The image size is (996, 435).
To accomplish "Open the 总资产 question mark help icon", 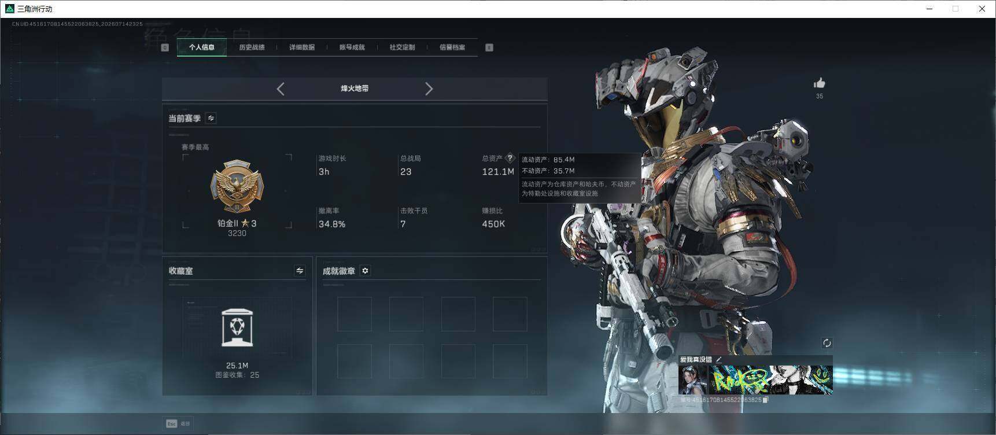I will pos(510,158).
